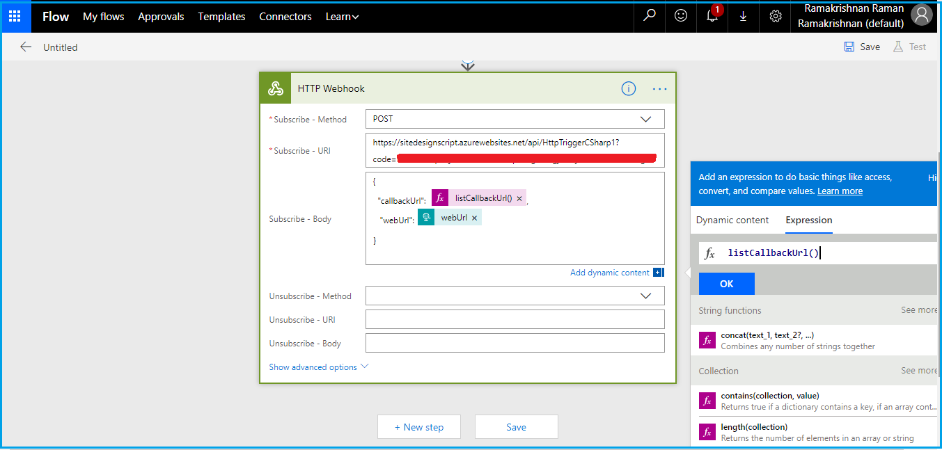Click the webUrl token's connector icon
The height and width of the screenshot is (450, 942).
pyautogui.click(x=425, y=218)
